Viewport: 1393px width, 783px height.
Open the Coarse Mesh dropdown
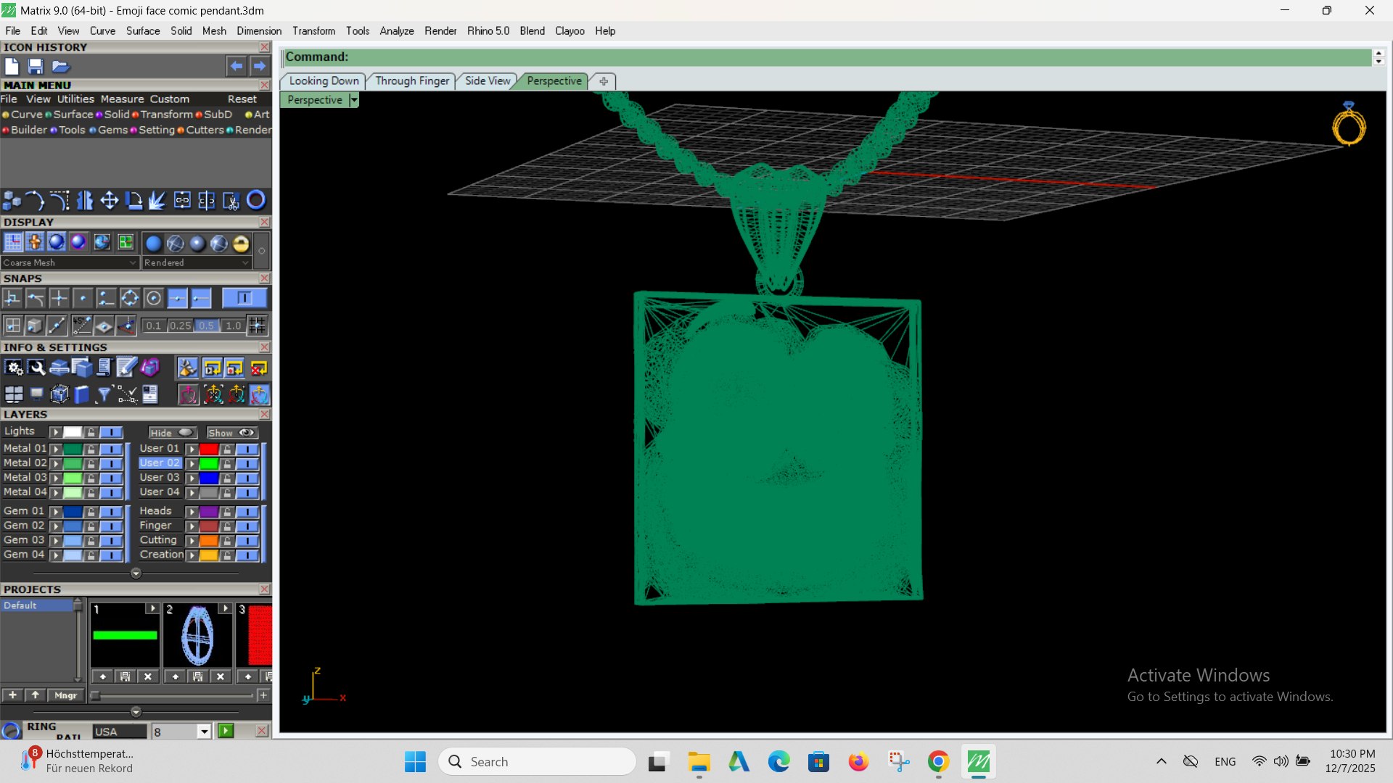coord(70,262)
